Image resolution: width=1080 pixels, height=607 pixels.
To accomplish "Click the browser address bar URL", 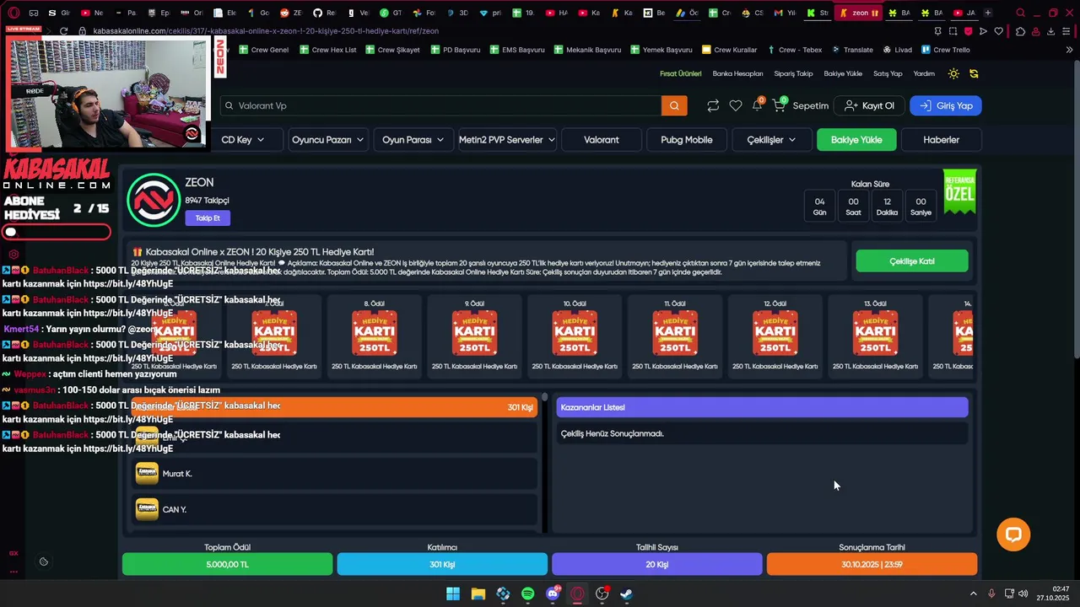I will [266, 31].
